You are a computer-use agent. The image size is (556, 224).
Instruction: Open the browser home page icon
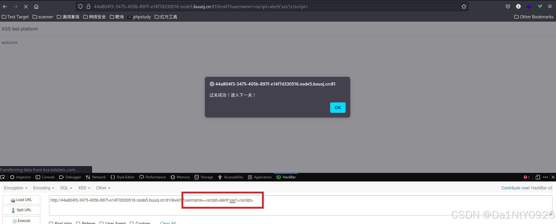36,6
